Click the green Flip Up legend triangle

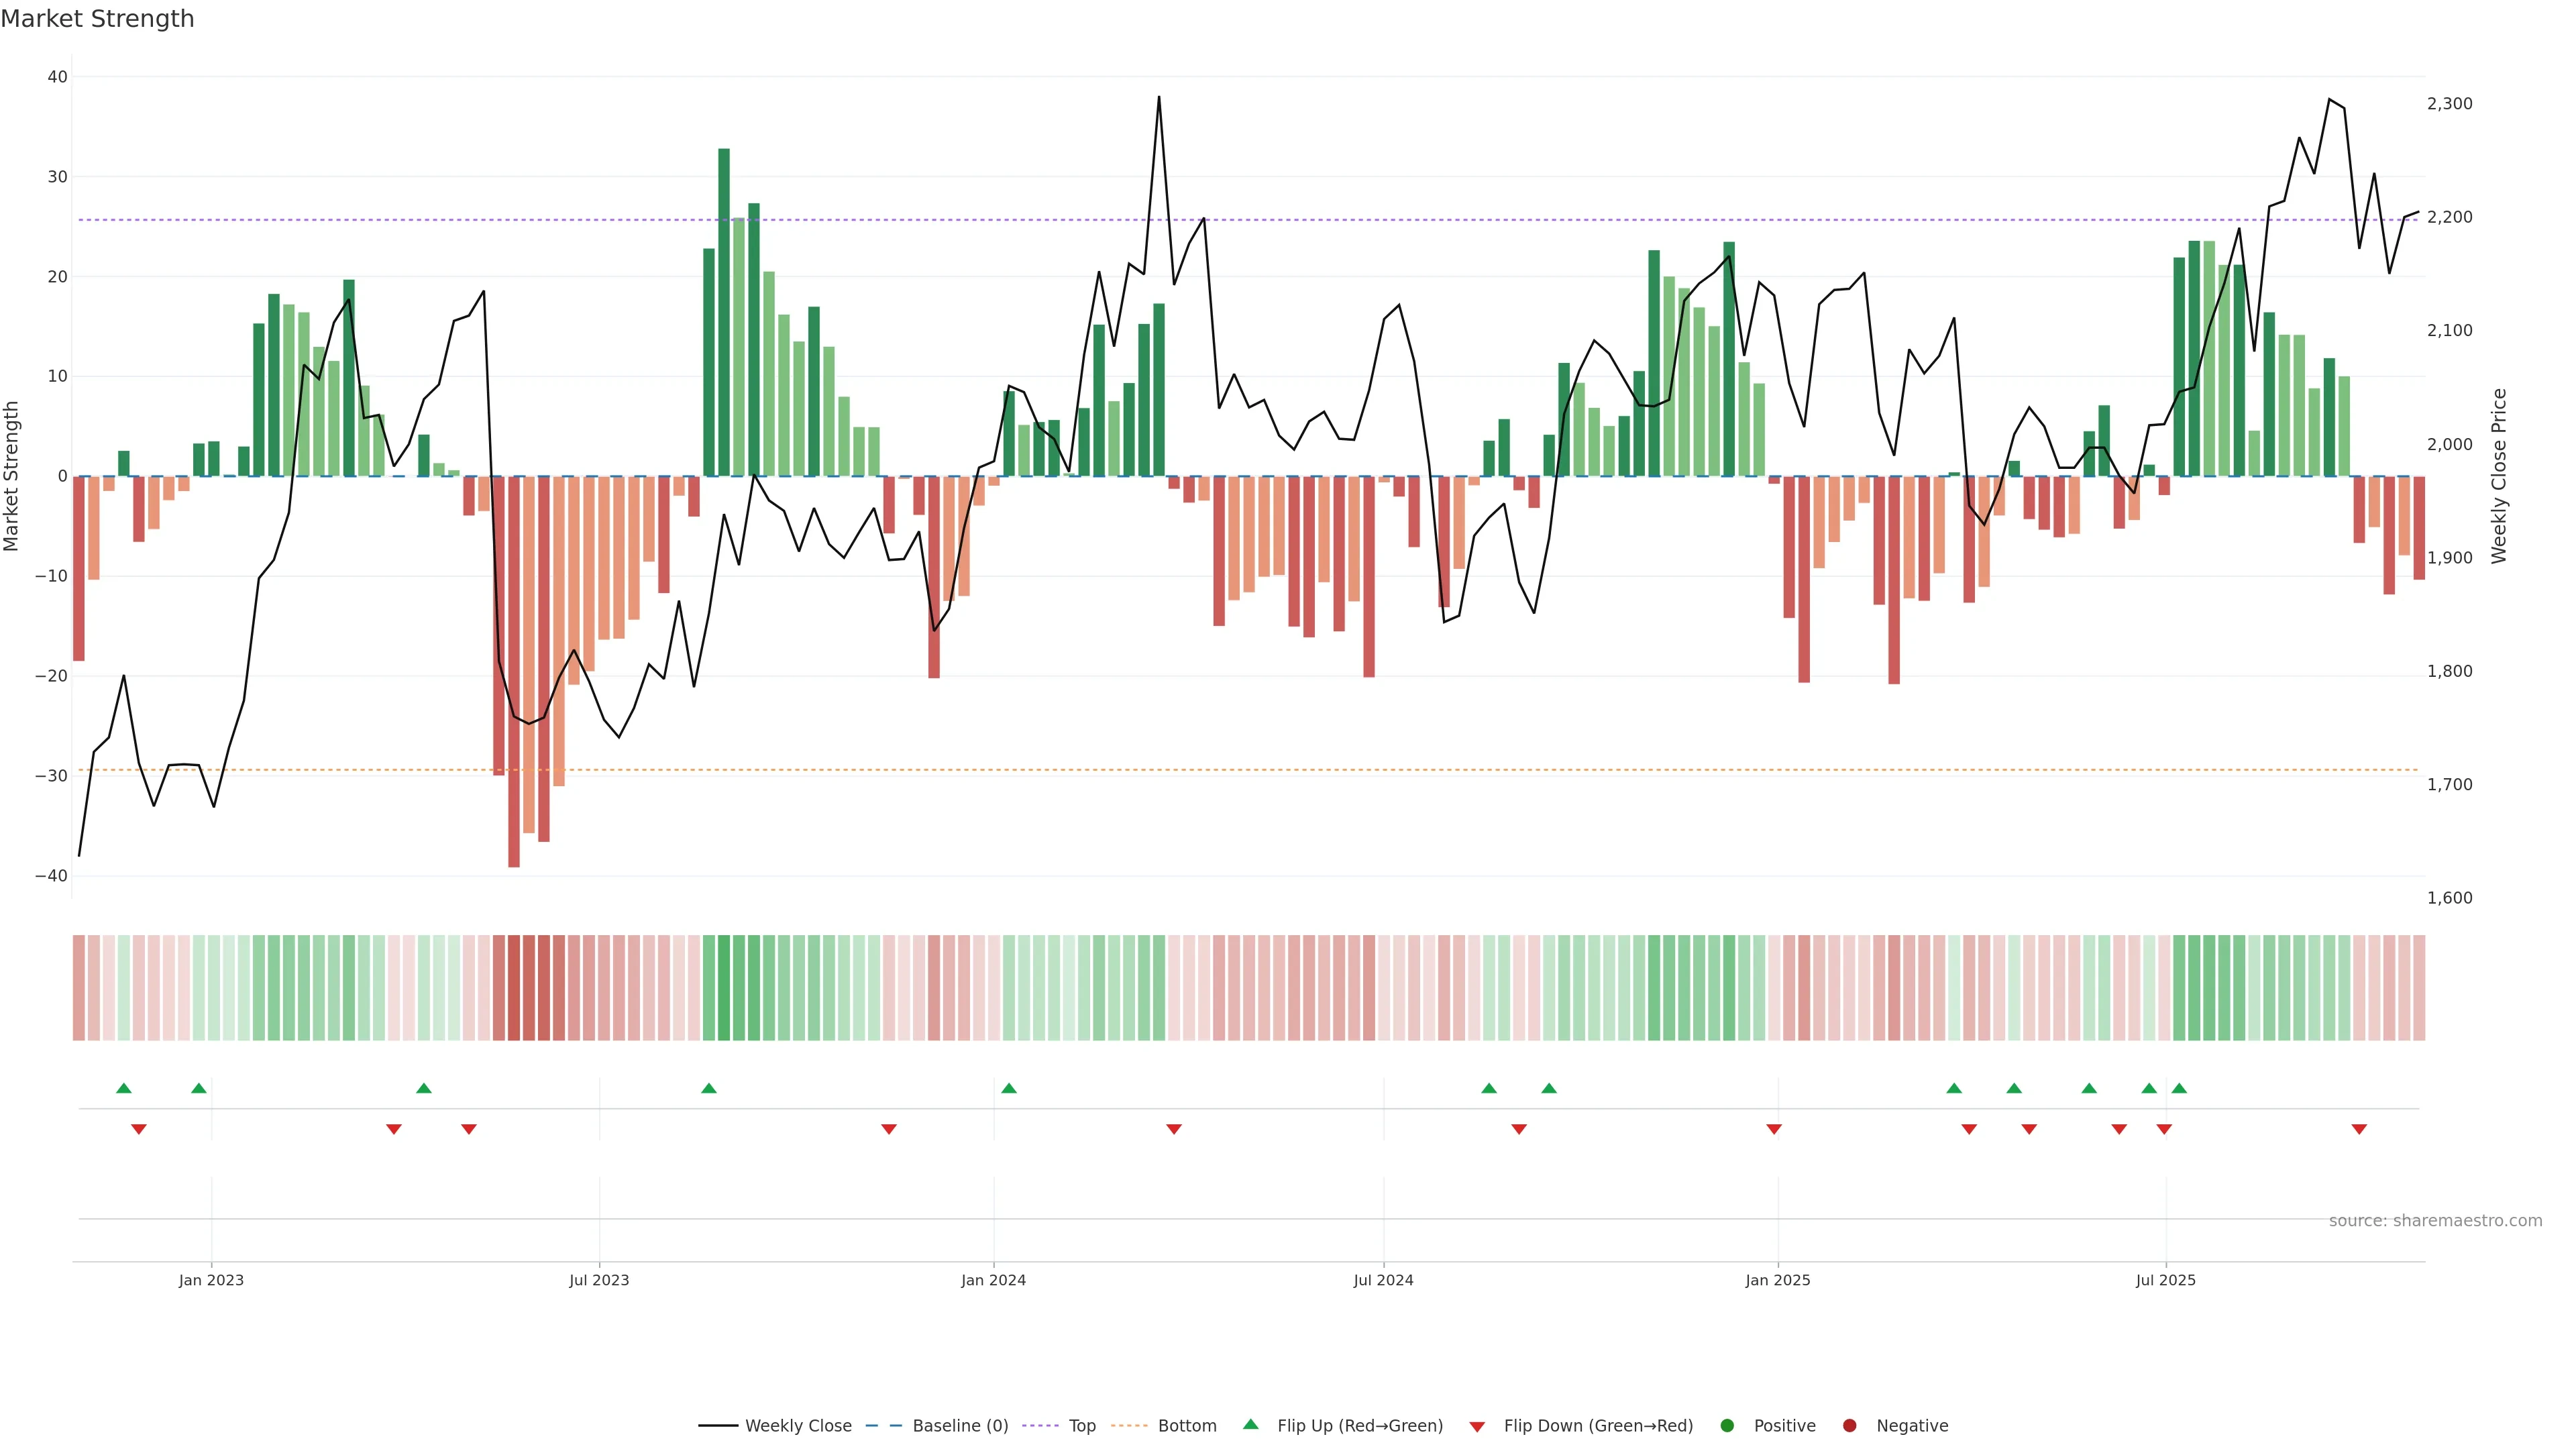(1250, 1424)
